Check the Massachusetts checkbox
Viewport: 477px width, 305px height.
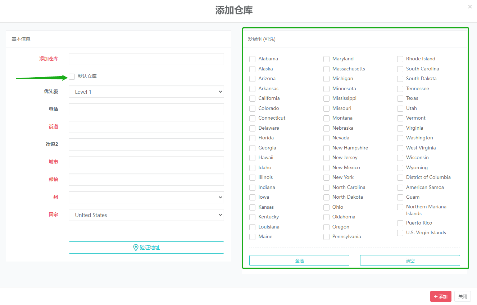[x=326, y=69]
